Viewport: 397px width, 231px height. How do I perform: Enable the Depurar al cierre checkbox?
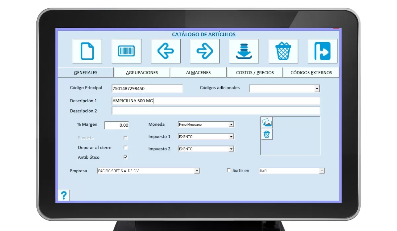(x=125, y=148)
